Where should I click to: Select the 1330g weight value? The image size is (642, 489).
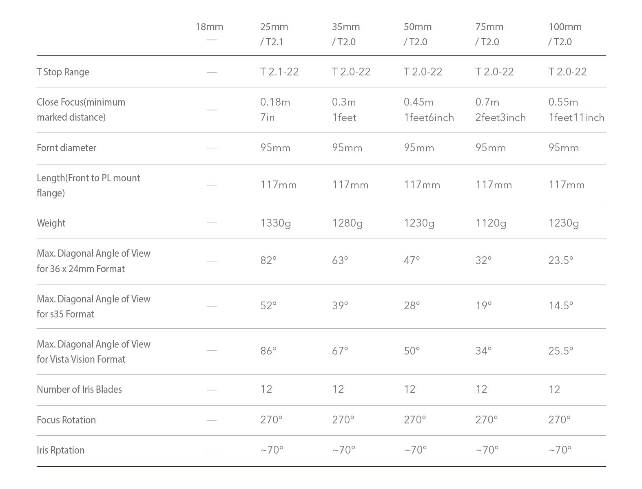tap(276, 223)
